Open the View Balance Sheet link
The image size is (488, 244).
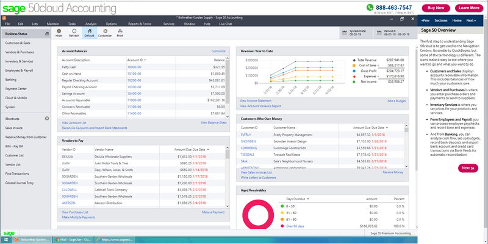(213, 123)
